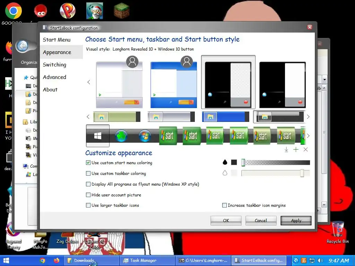Click Firefox icon in the taskbar
Image resolution: width=355 pixels, height=266 pixels.
point(57,260)
